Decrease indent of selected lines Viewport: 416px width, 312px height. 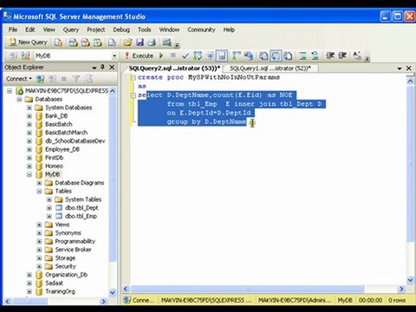tap(330, 55)
